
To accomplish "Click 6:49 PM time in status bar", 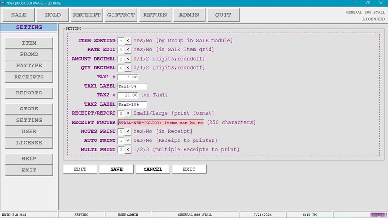I will pyautogui.click(x=309, y=215).
